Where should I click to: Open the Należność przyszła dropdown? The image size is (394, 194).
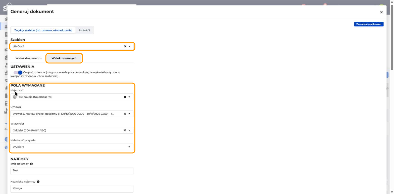(72, 147)
